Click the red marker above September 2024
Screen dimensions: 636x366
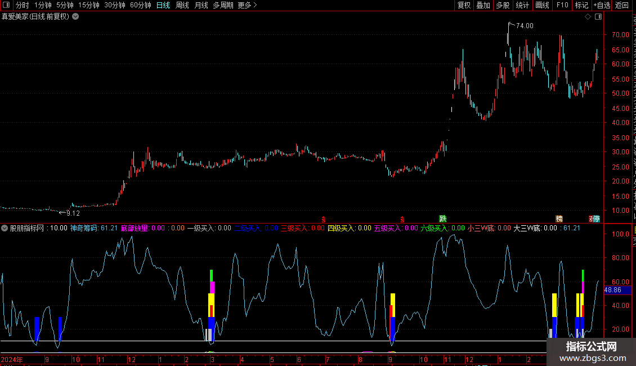(x=402, y=218)
